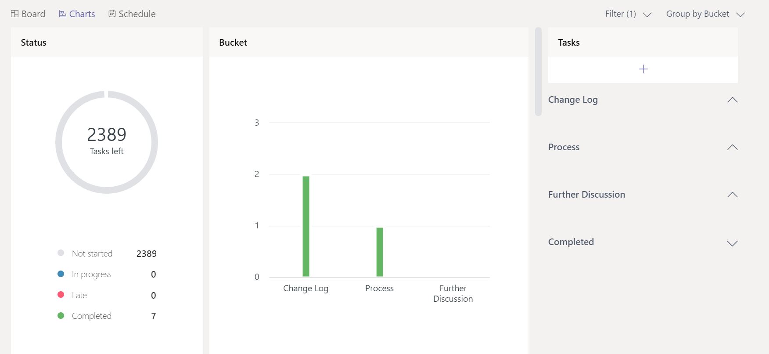Open the Filter (1) dropdown

(x=628, y=14)
